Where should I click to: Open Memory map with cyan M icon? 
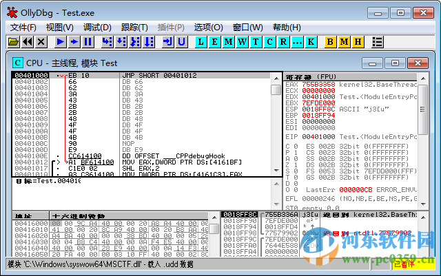228,42
